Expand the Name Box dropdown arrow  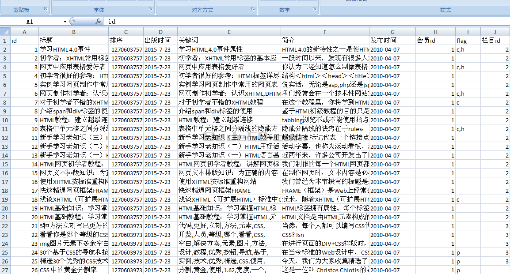click(65, 21)
